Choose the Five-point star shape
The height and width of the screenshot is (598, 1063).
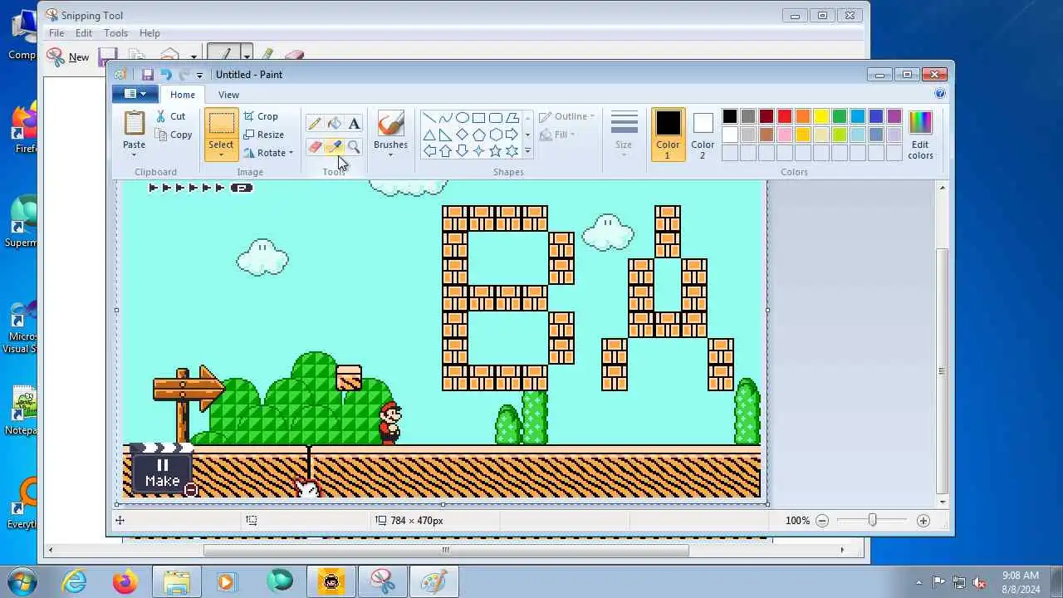pos(496,151)
